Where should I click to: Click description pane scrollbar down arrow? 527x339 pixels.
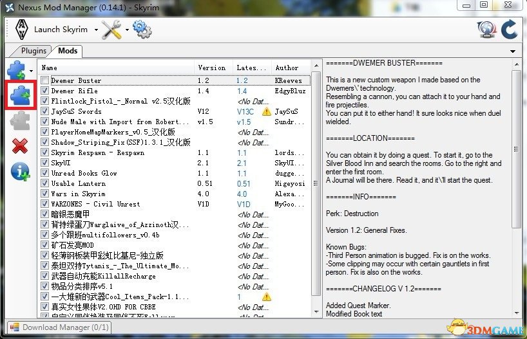[517, 313]
